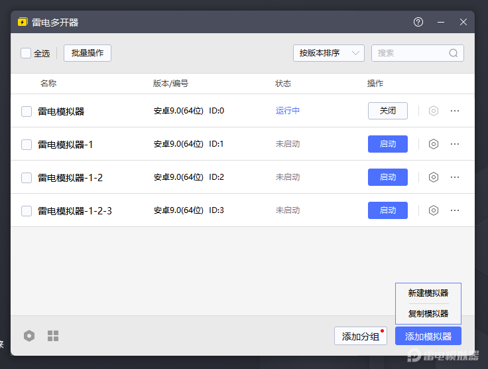Image resolution: width=488 pixels, height=369 pixels.
Task: Click the 安卓9.0(64位) ID:1 version text
Action: pyautogui.click(x=188, y=144)
